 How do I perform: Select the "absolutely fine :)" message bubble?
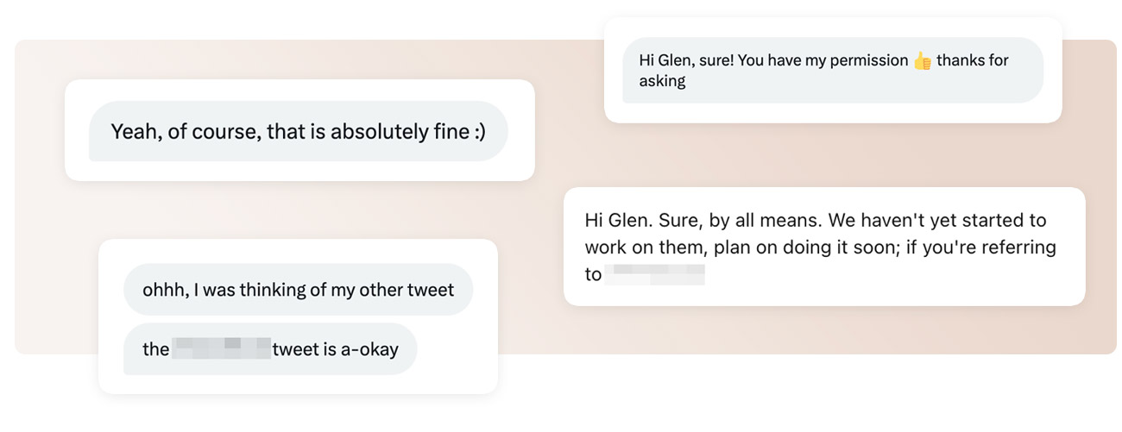tap(299, 131)
